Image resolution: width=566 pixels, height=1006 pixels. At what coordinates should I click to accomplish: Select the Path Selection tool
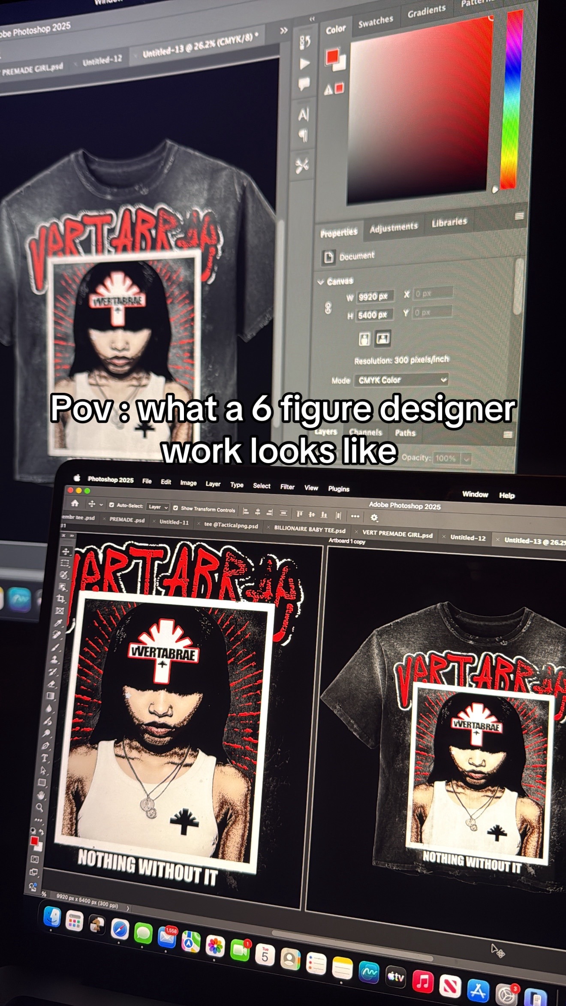(43, 771)
